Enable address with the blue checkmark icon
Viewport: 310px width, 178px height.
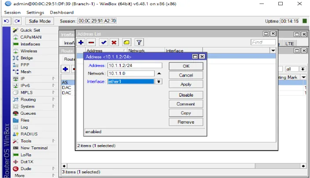point(103,42)
